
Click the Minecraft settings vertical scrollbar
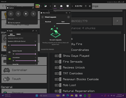click(x=124, y=43)
